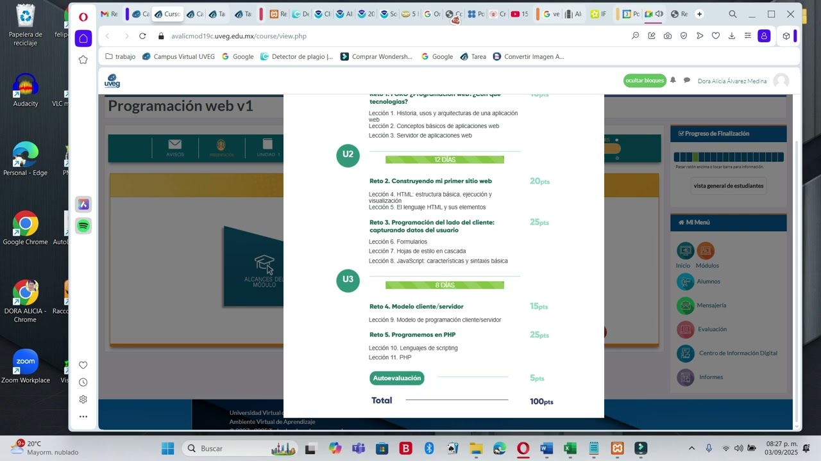Viewport: 821px width, 461px height.
Task: Open Detector de plagio bookmark
Action: 296,56
